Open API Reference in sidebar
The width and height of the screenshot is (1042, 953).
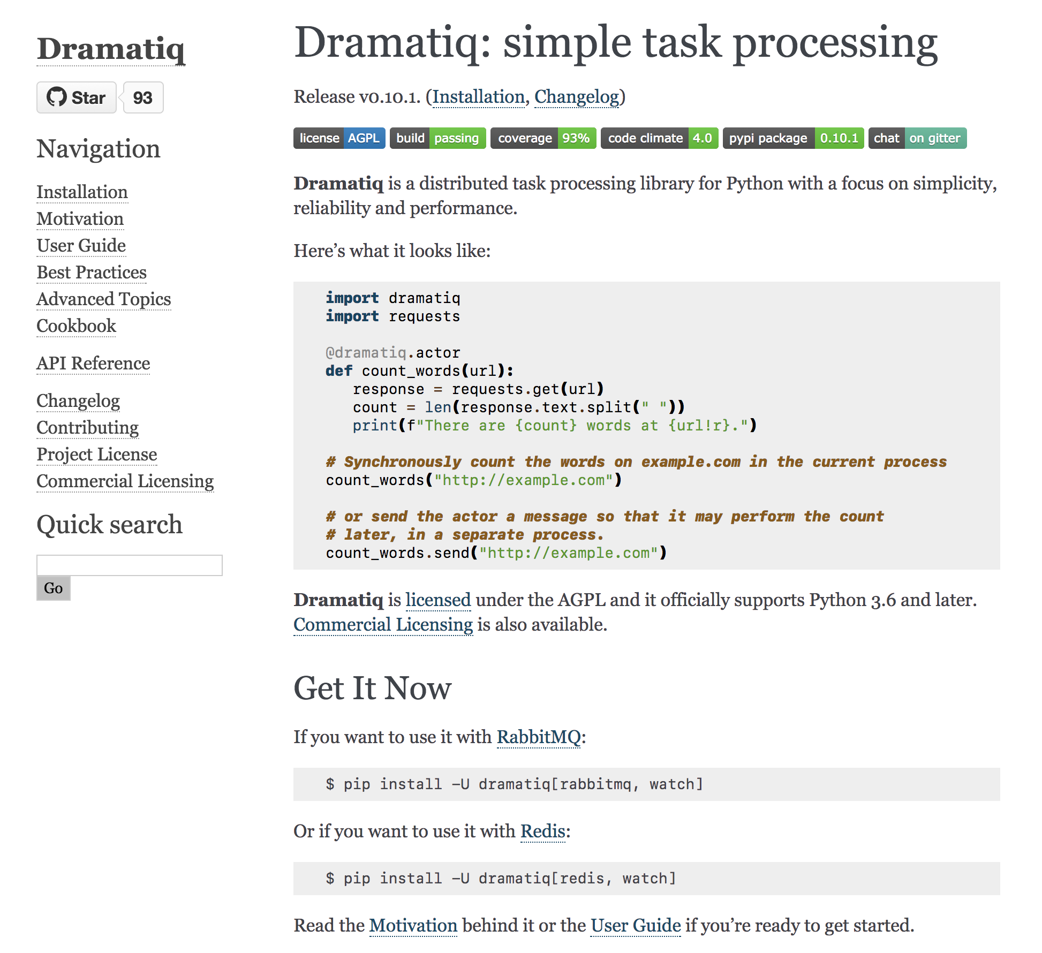[x=93, y=364]
